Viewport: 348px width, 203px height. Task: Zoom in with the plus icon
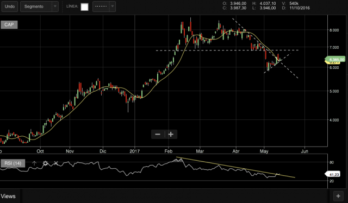[171, 134]
